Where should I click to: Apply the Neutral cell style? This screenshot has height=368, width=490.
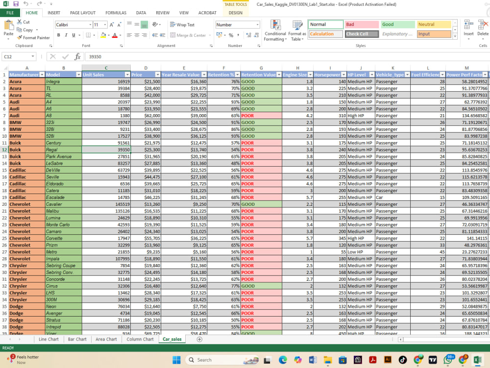point(434,25)
